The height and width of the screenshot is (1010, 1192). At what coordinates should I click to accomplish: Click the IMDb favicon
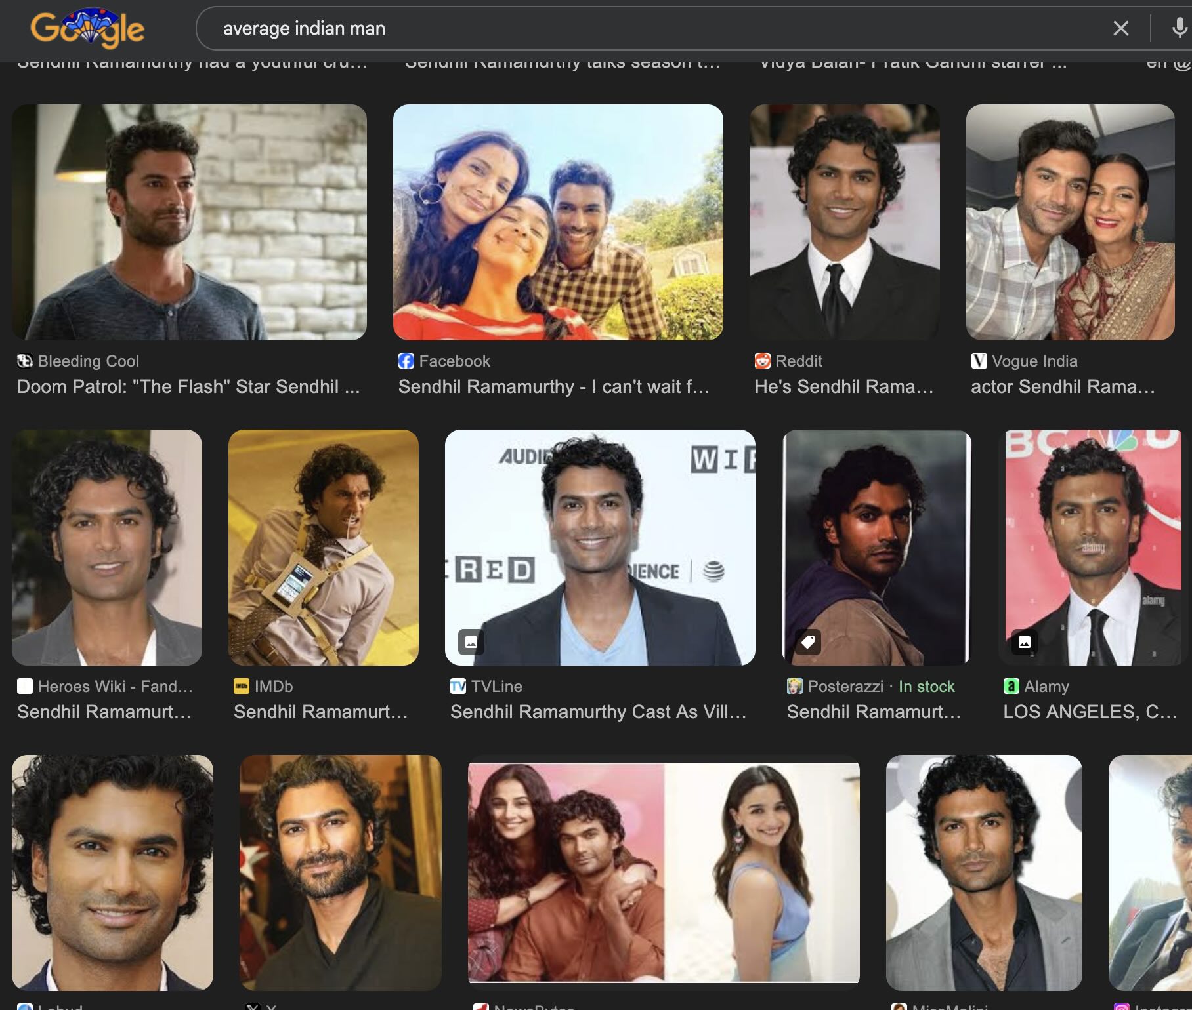coord(242,686)
